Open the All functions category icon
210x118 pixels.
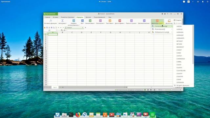click(82, 21)
